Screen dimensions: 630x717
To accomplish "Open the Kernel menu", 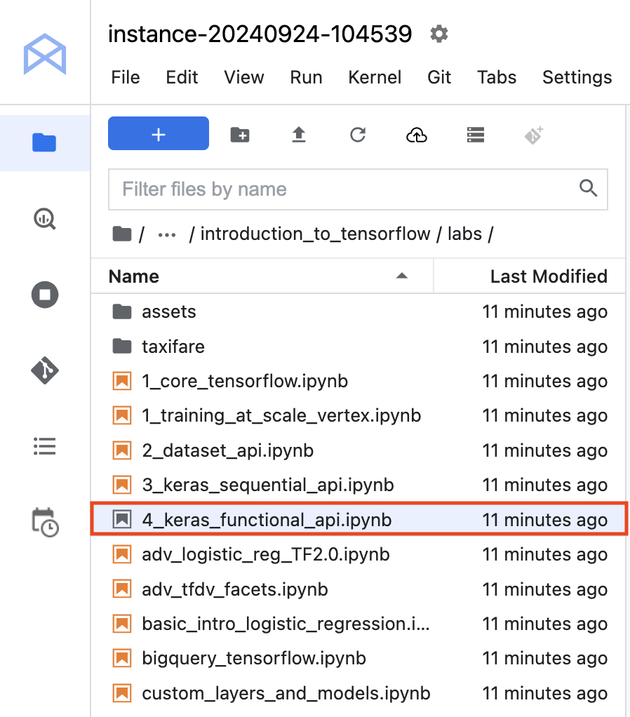I will pyautogui.click(x=375, y=77).
